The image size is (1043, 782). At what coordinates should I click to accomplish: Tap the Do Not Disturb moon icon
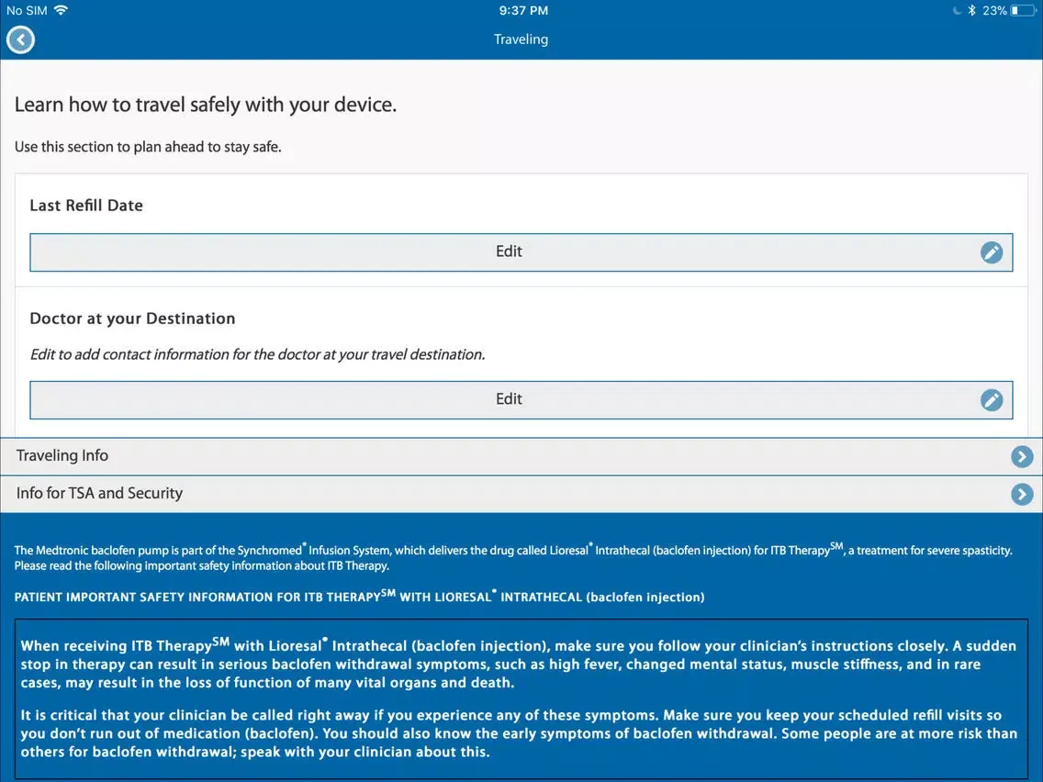(x=958, y=11)
